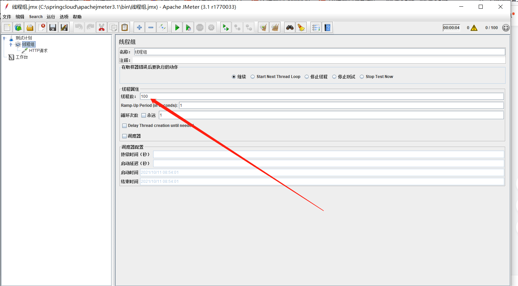Click the 注释 comment field
Viewport: 518px width, 286px height.
[319, 60]
